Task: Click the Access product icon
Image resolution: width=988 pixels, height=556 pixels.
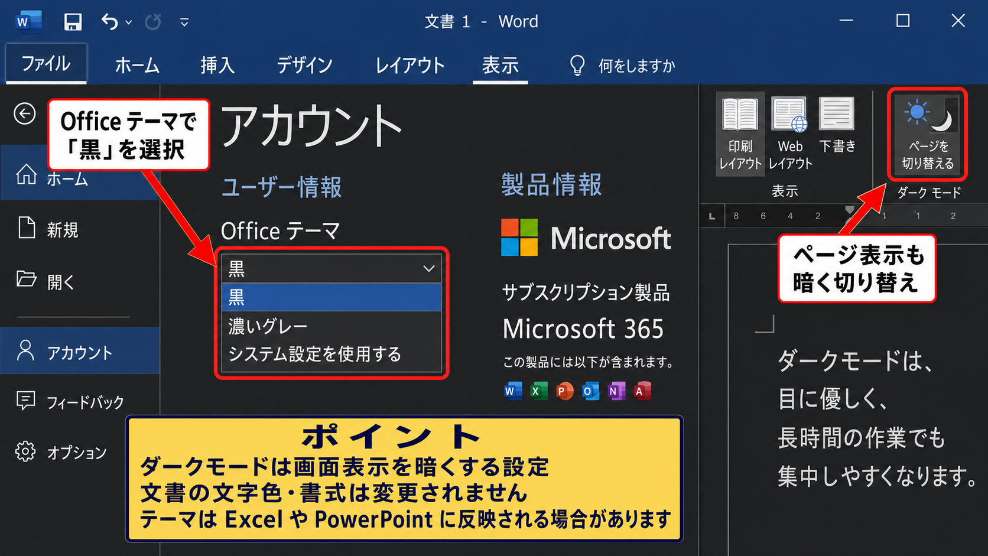Action: [x=642, y=391]
